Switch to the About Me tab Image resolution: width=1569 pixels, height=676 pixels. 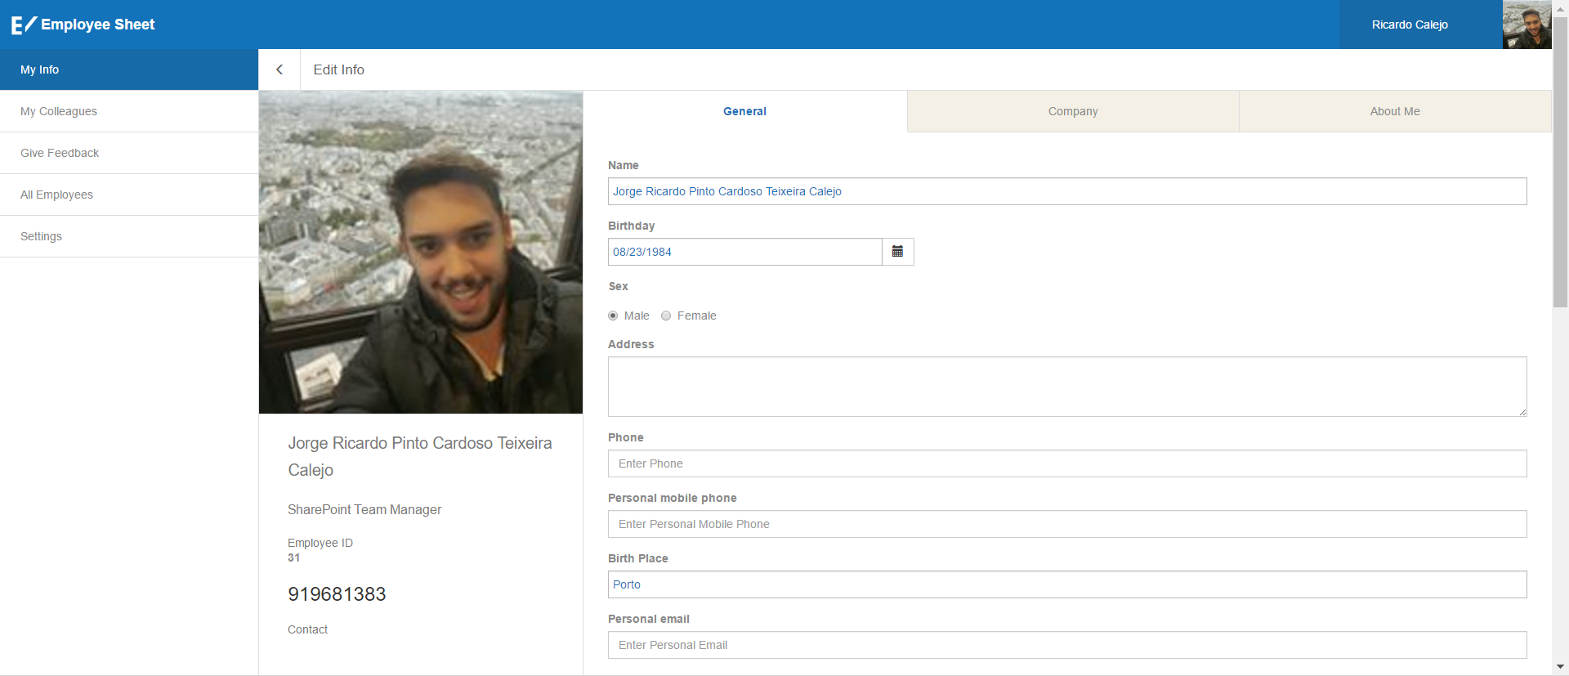(1395, 111)
